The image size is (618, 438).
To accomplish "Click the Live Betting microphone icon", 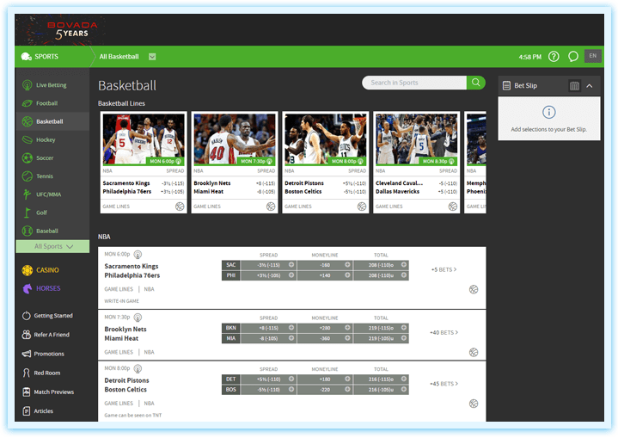I will tap(27, 85).
